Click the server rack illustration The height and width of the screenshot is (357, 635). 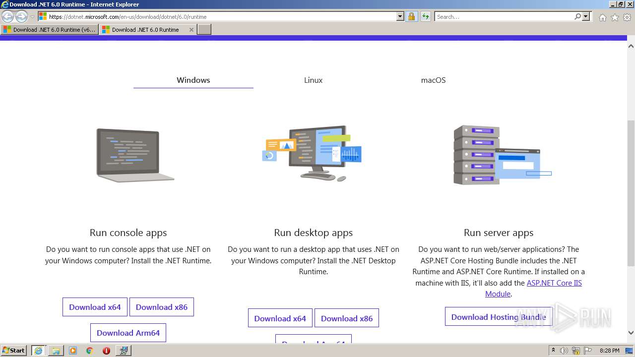tap(502, 155)
